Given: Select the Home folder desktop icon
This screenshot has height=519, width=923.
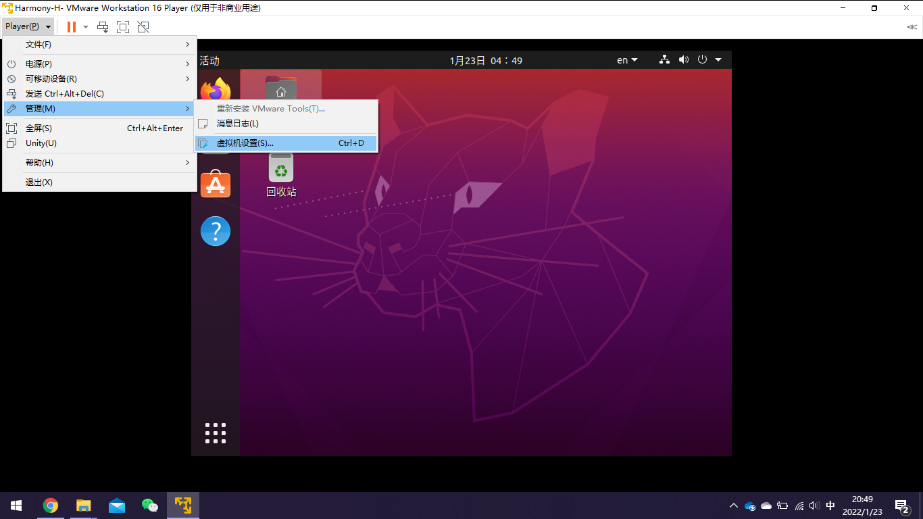Looking at the screenshot, I should click(x=281, y=86).
